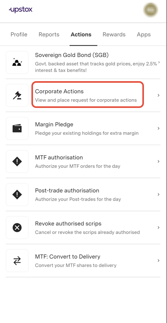Expand the Margin Pledge chevron arrow
This screenshot has width=167, height=323.
click(158, 128)
